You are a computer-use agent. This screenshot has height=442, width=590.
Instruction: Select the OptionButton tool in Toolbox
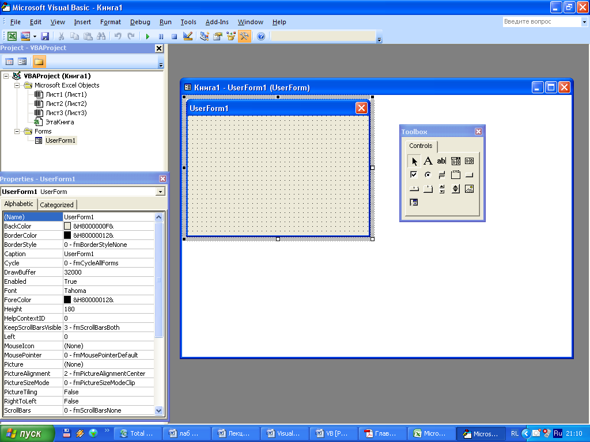point(428,175)
